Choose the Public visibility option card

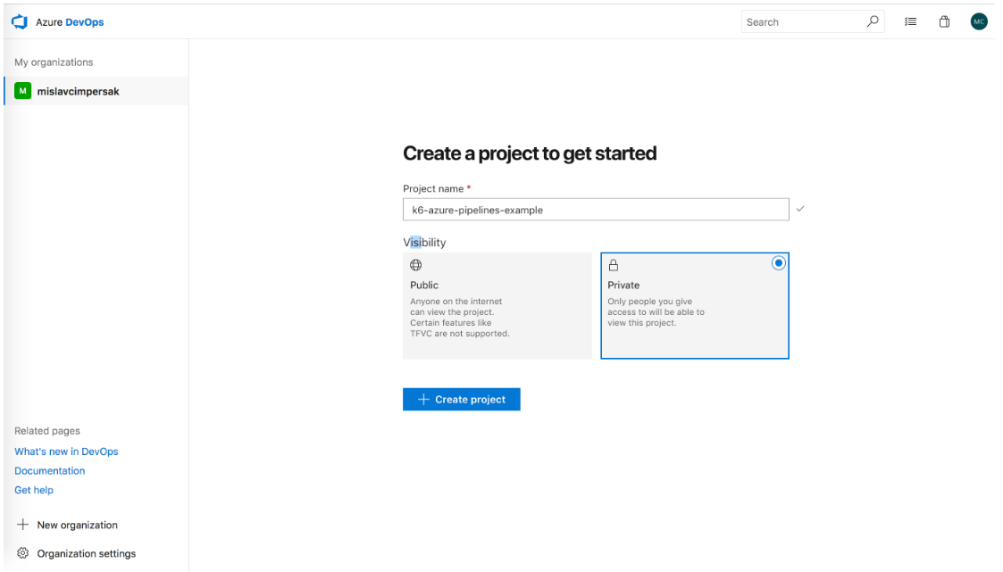pos(497,305)
